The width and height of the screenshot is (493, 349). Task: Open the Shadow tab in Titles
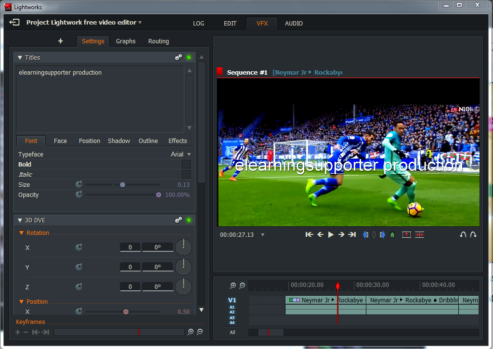(118, 141)
